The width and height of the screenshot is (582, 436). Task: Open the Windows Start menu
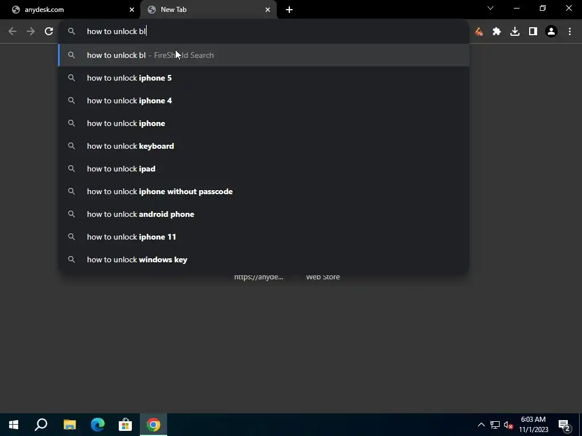click(x=14, y=425)
